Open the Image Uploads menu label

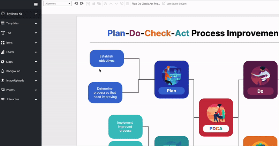tap(15, 80)
